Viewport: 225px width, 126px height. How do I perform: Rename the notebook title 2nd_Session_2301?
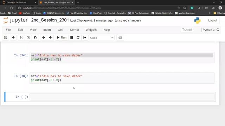pyautogui.click(x=50, y=20)
